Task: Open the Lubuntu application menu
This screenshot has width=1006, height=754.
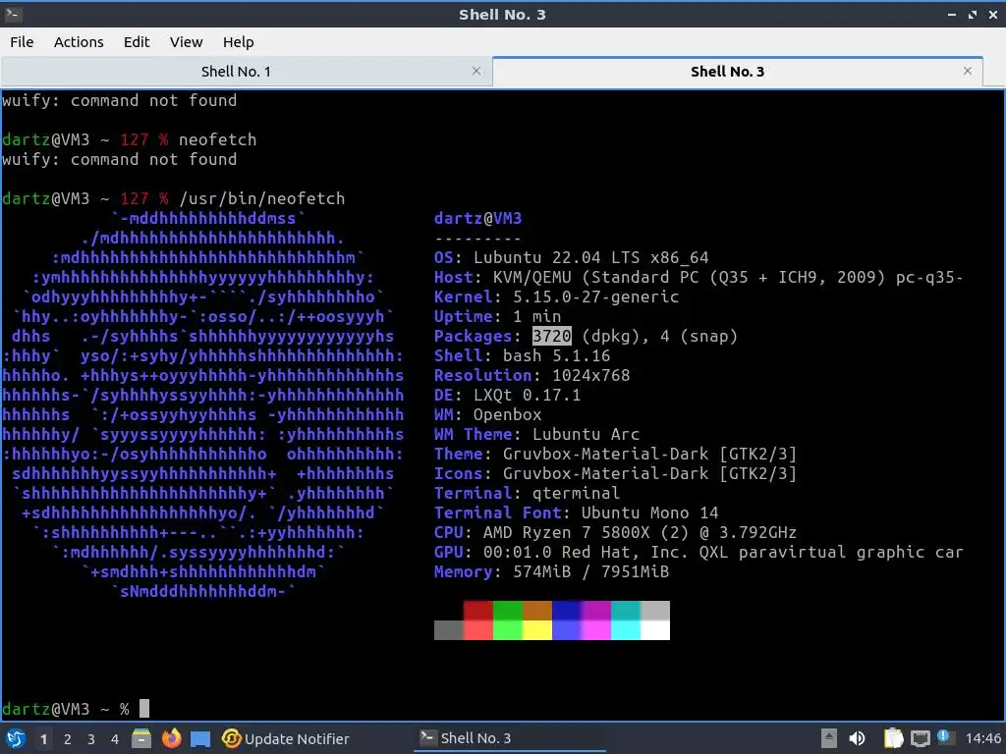Action: point(16,738)
